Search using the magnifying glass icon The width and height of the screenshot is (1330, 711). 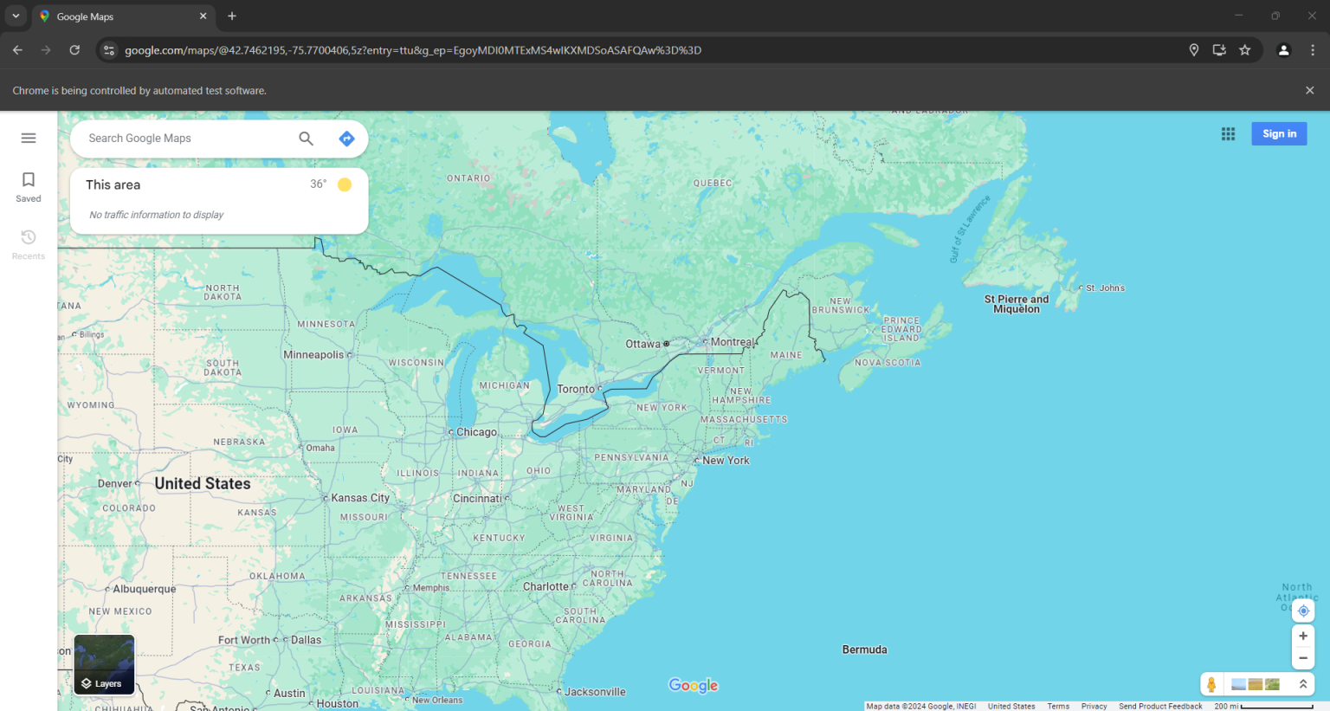pos(306,139)
